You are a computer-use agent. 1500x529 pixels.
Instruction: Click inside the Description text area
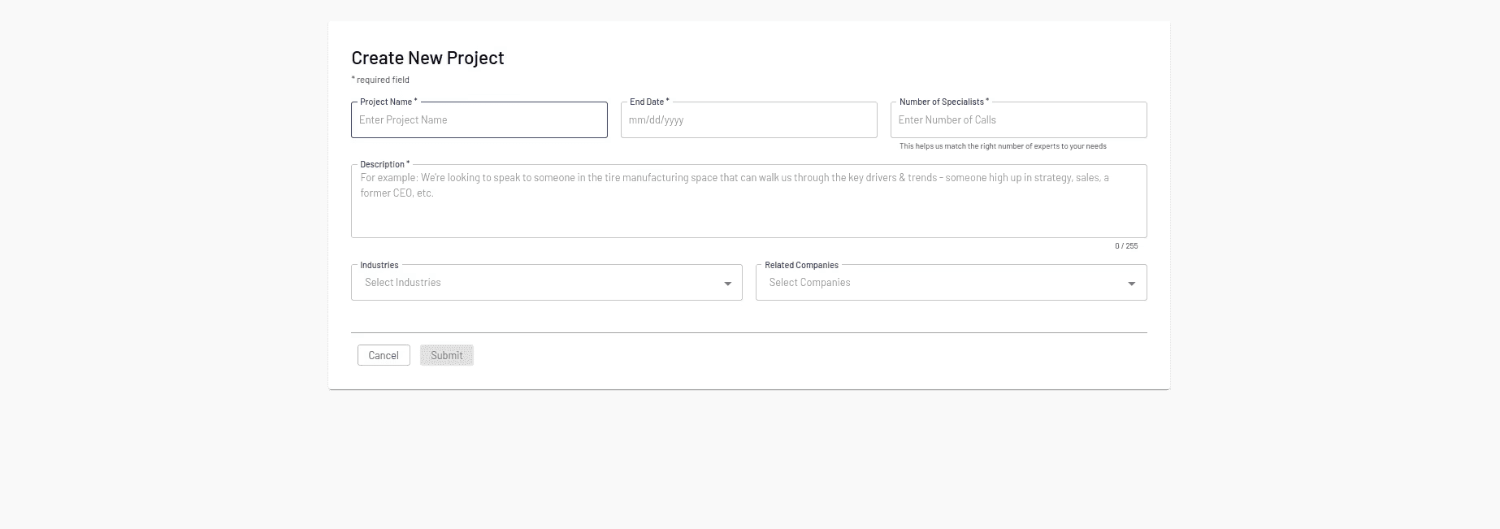pyautogui.click(x=749, y=202)
